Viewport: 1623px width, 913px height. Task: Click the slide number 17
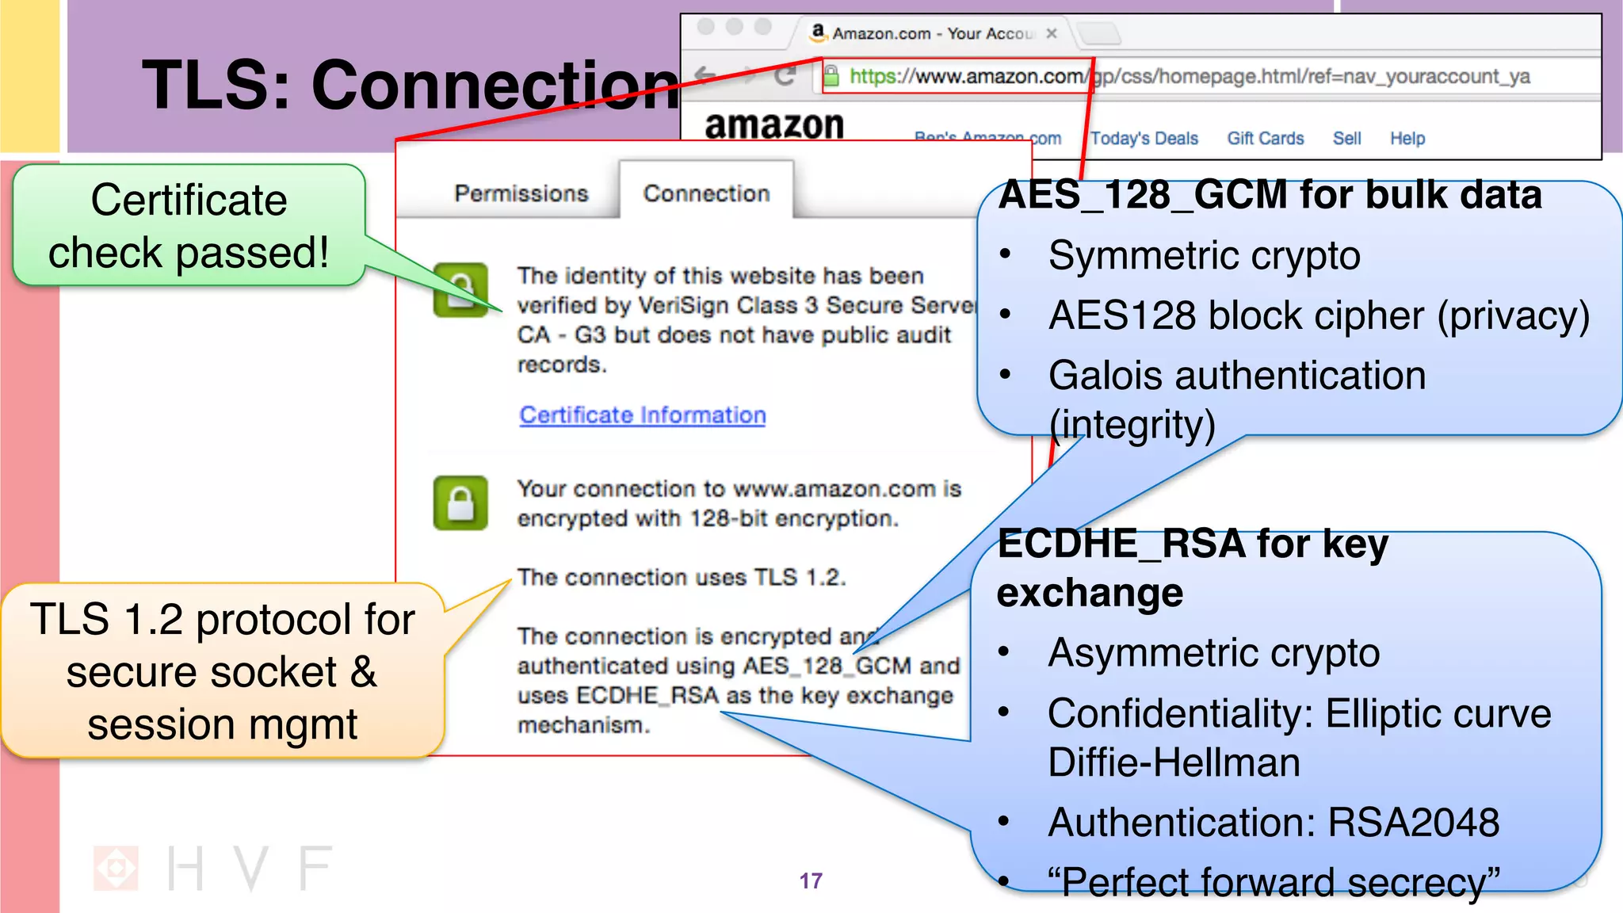(811, 881)
